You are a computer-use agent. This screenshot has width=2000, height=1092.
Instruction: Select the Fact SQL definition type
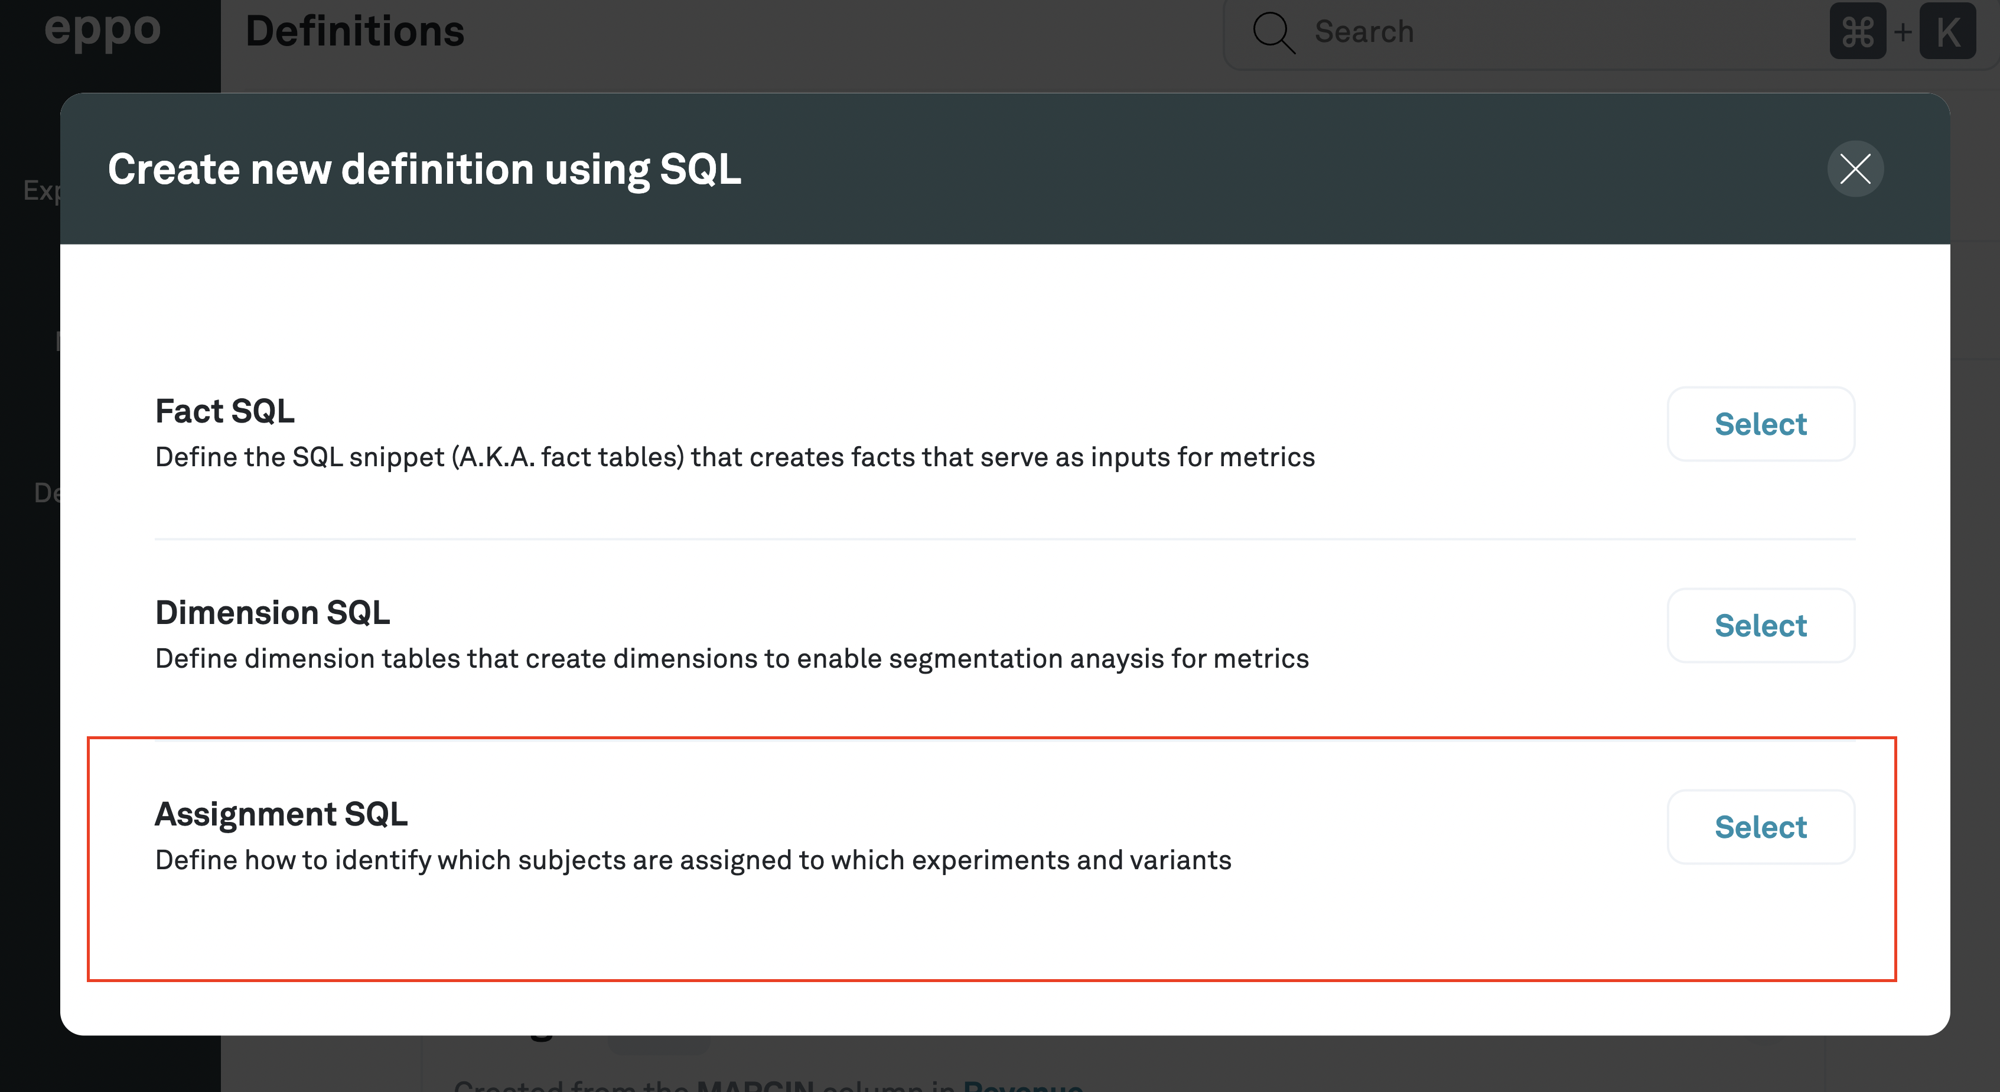[x=1761, y=424]
